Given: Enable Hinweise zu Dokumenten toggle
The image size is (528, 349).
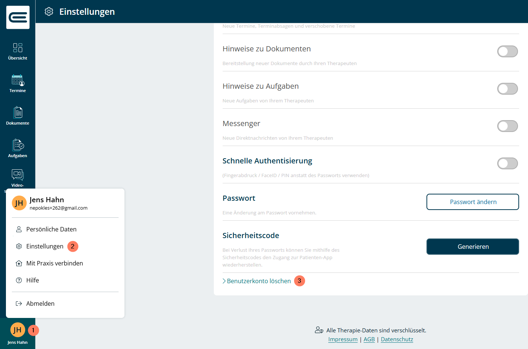Looking at the screenshot, I should pyautogui.click(x=507, y=51).
